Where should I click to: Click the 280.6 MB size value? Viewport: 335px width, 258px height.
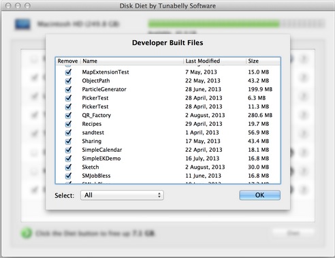pyautogui.click(x=260, y=115)
